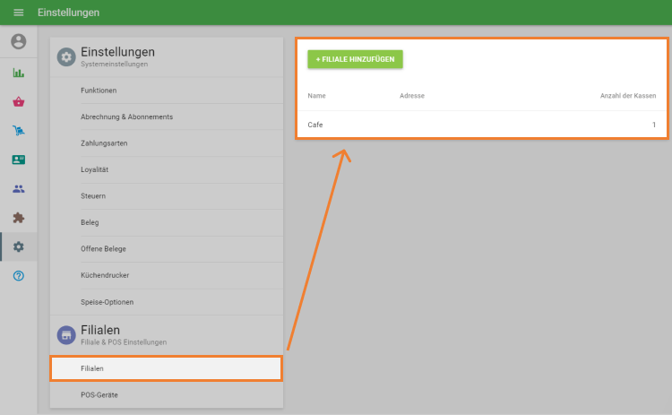Open inventory management cart icon
The height and width of the screenshot is (415, 672).
[18, 131]
